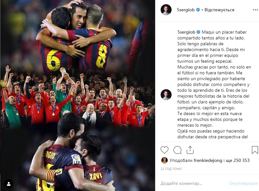Save the post with the bookmark icon

(x=255, y=150)
